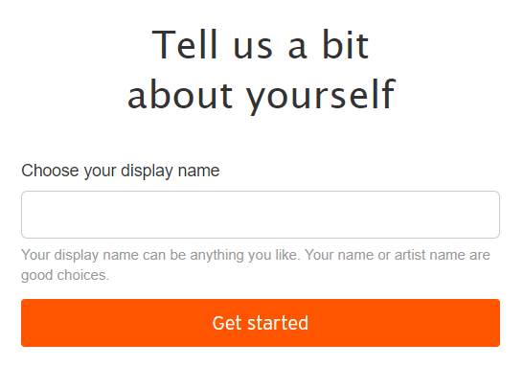Click 'anything you like' in the hint
The image size is (524, 367).
[x=243, y=255]
